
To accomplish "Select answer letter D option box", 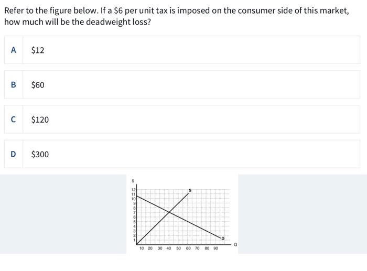I will [182, 154].
